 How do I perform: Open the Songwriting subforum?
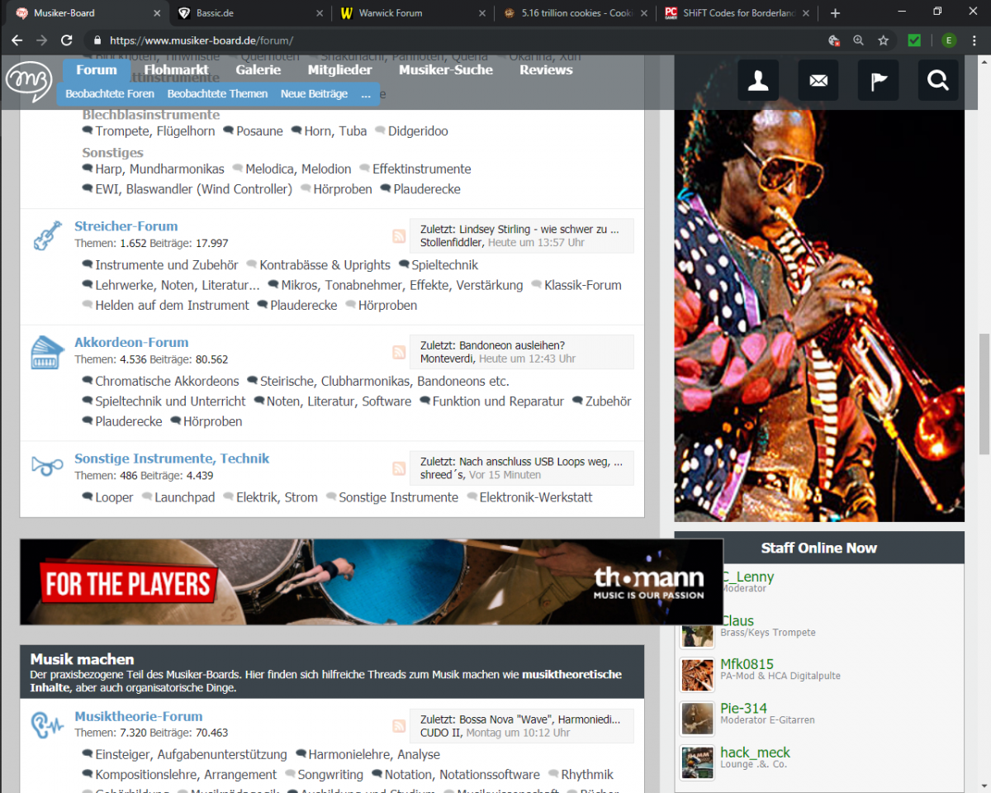point(330,775)
